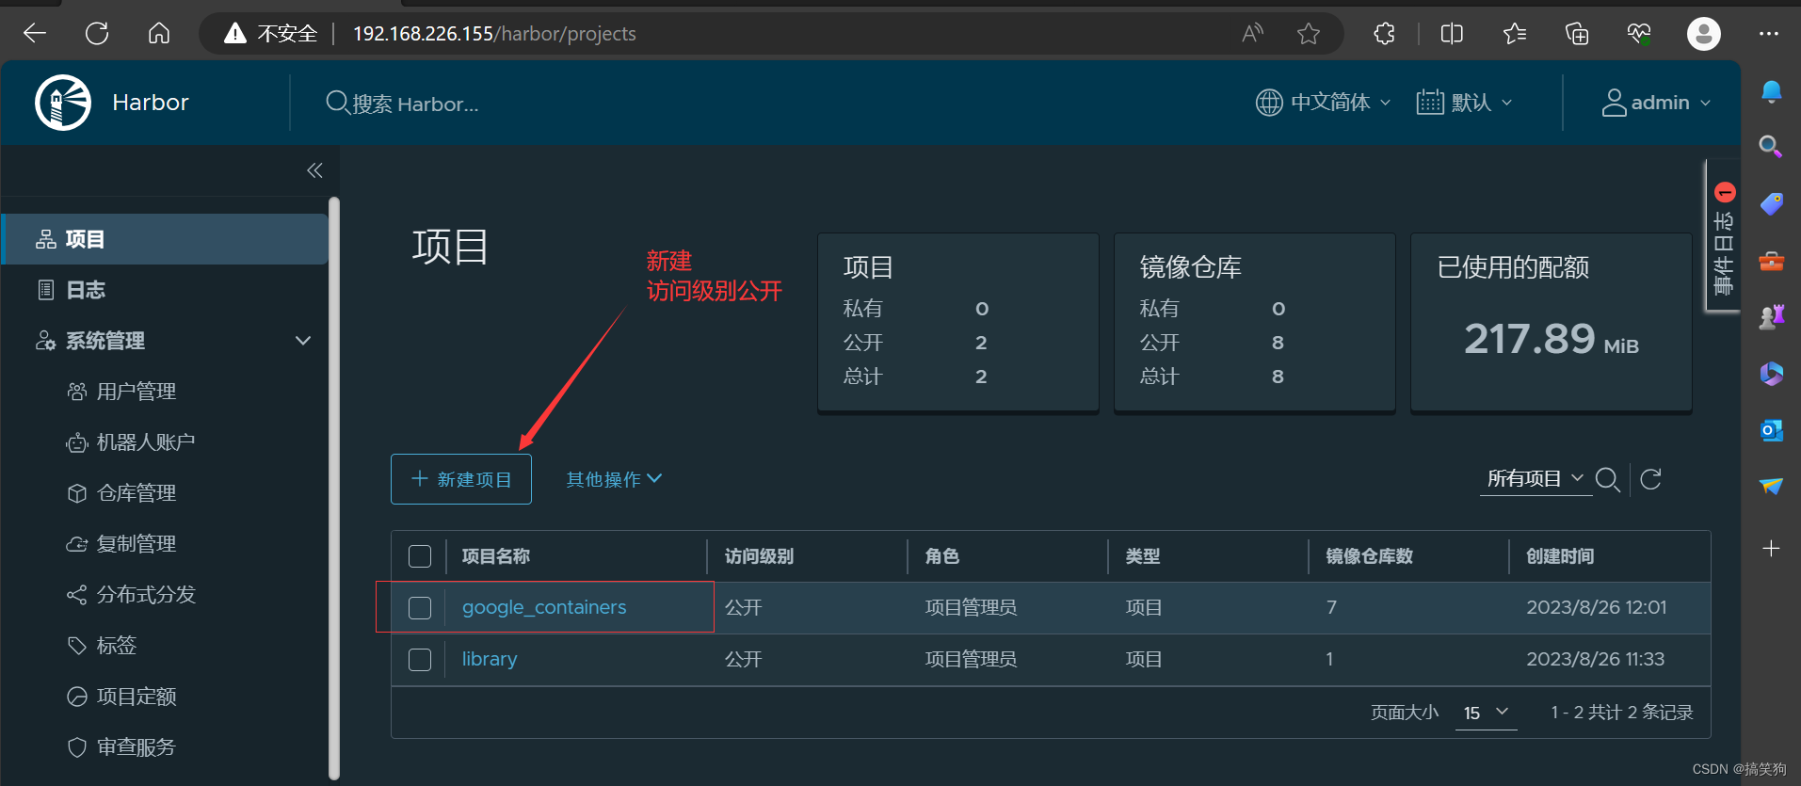Screen dimensions: 1801x786
Task: Refresh the project list
Action: point(1650,479)
